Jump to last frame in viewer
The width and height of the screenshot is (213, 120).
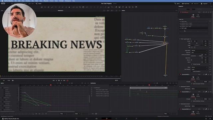point(64,80)
